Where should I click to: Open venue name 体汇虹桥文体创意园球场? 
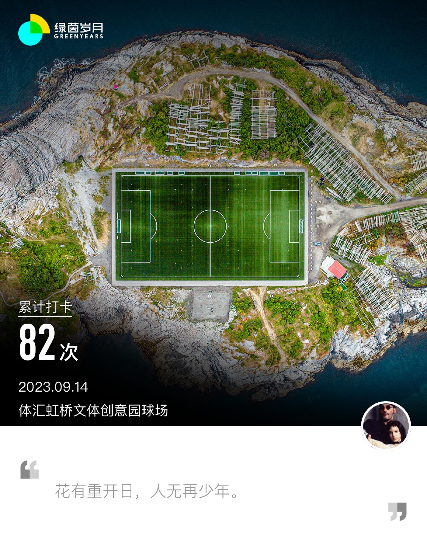coord(93,410)
